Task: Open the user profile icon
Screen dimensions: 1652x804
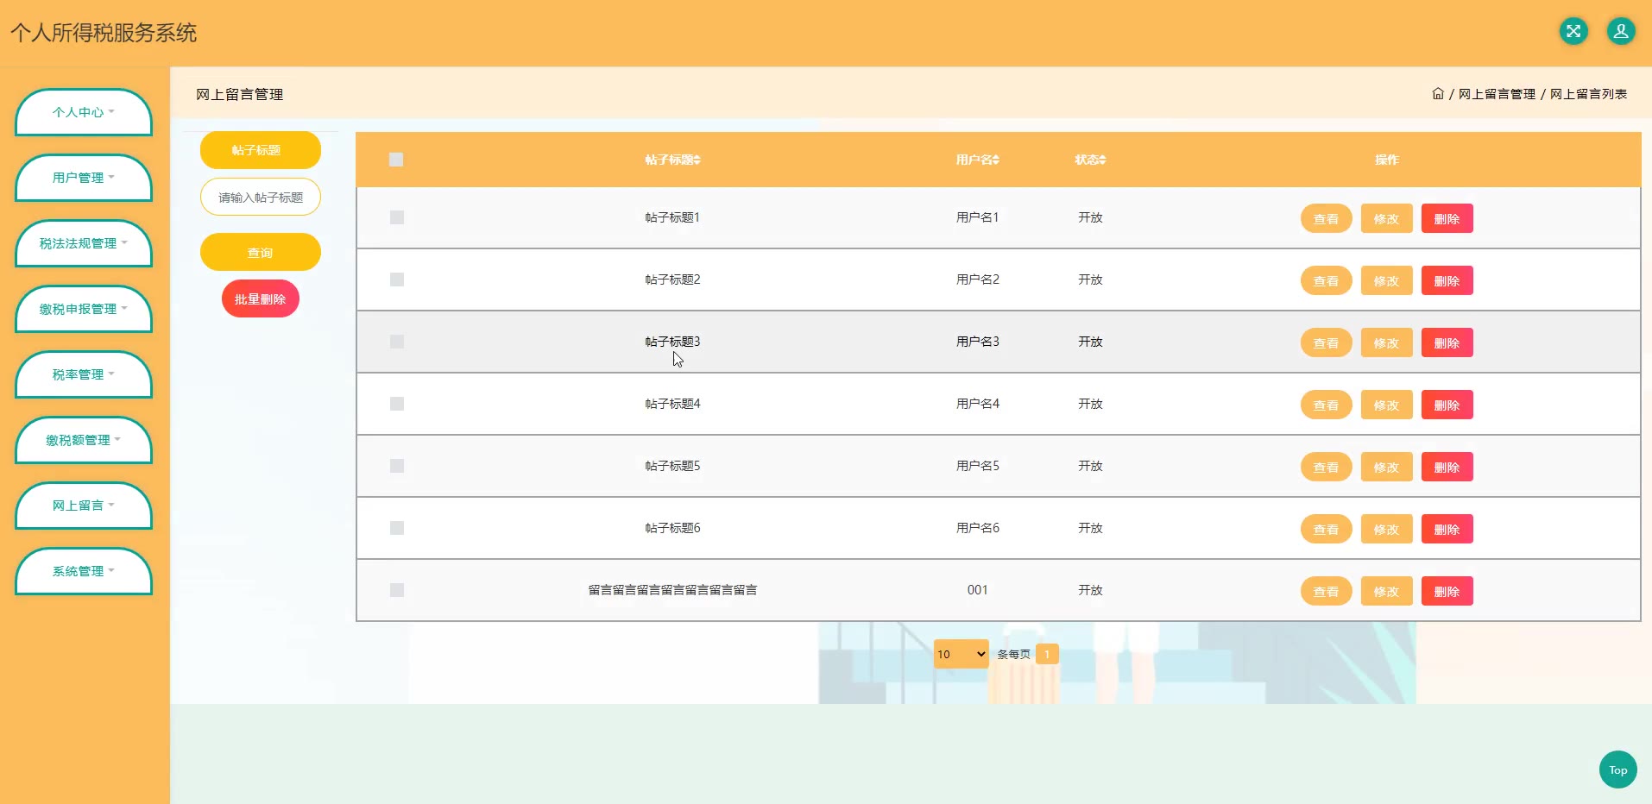Action: point(1620,32)
